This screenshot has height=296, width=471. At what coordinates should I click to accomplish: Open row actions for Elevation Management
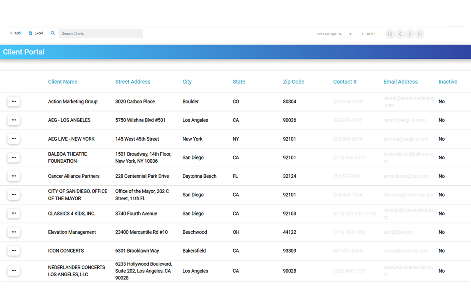pos(13,232)
